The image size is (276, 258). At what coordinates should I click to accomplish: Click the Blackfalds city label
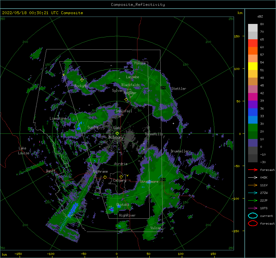(x=130, y=85)
